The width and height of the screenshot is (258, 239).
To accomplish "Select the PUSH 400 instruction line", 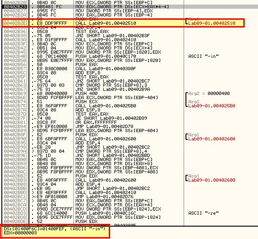I will click(x=86, y=94).
